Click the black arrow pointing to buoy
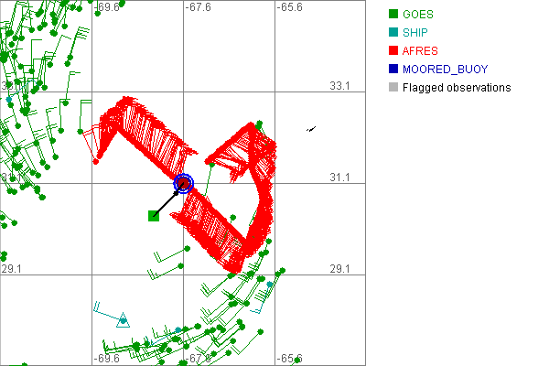549x366 pixels. click(168, 200)
